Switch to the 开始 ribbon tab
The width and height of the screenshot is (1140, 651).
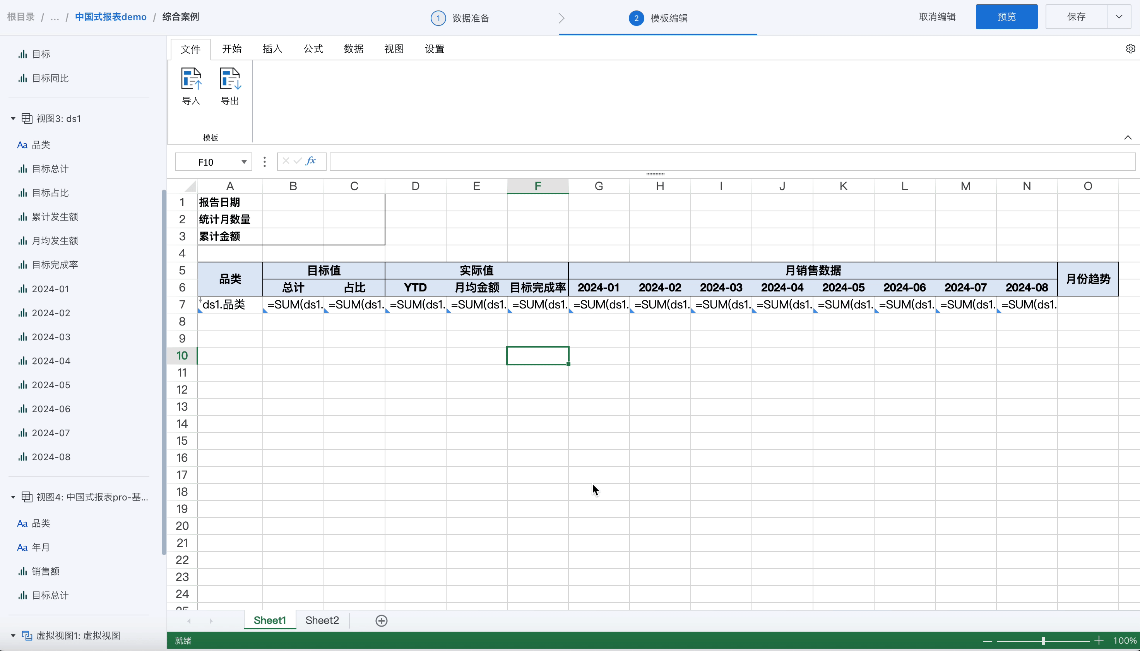click(x=232, y=49)
